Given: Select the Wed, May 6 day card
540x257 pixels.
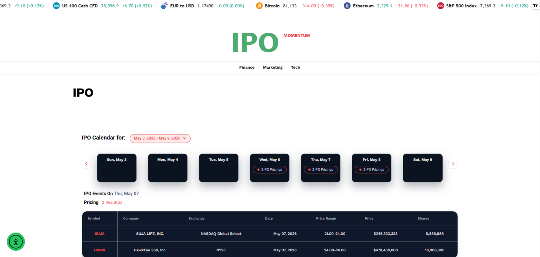Looking at the screenshot, I should 270,168.
